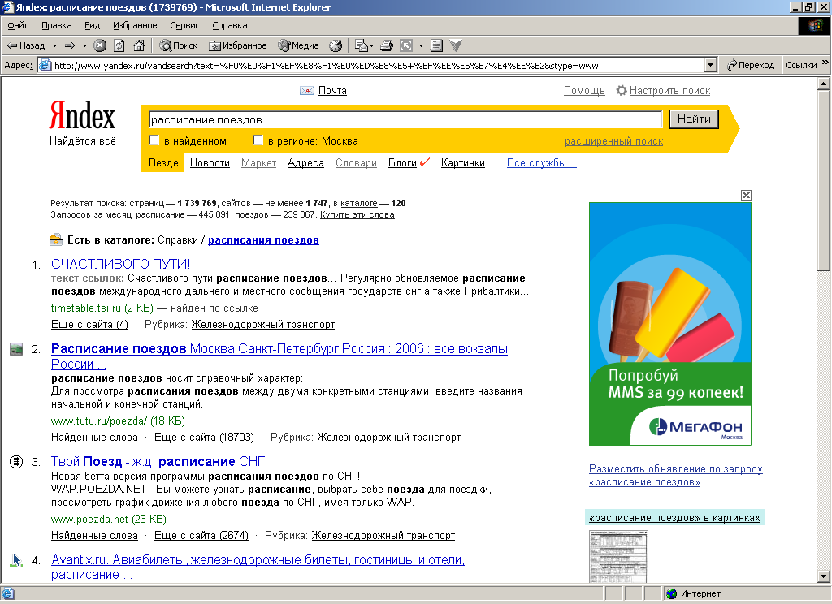
Task: Click the scrollbar up arrow
Action: pos(824,84)
